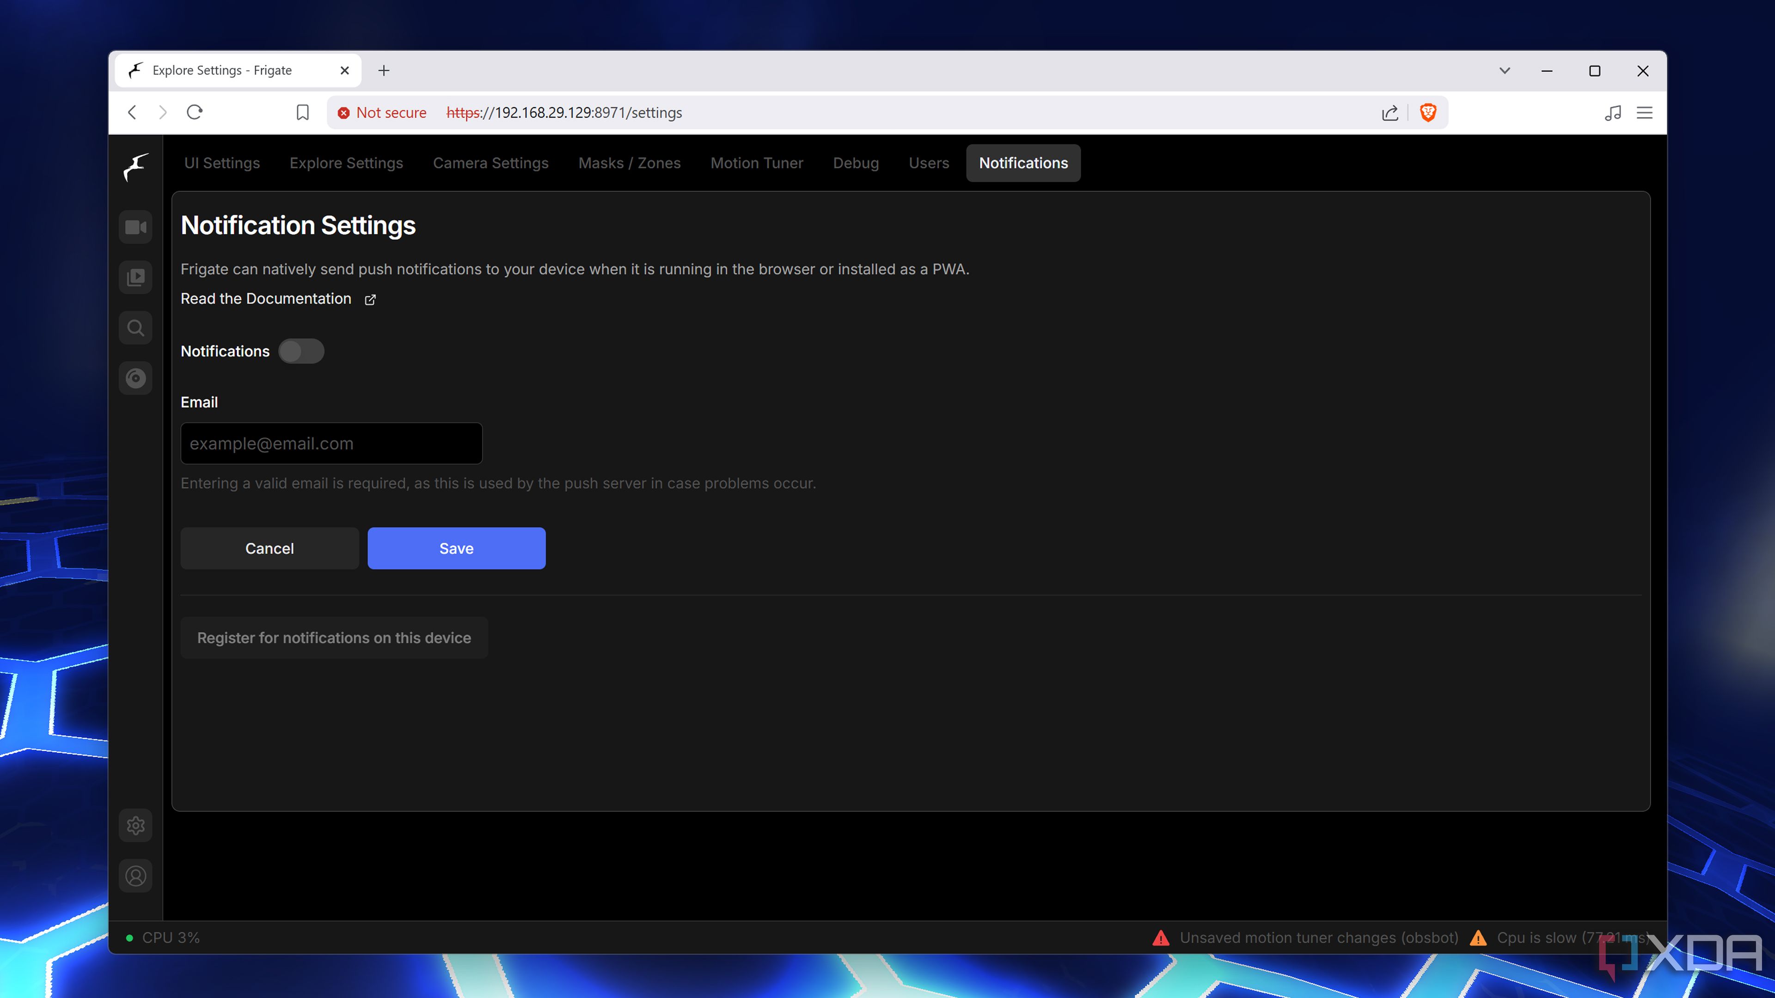Image resolution: width=1775 pixels, height=998 pixels.
Task: Select the search/explore icon in sidebar
Action: (x=135, y=327)
